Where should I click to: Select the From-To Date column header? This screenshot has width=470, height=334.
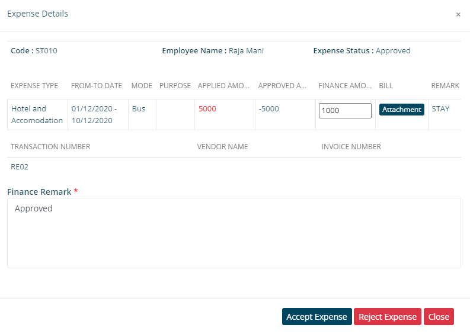[x=97, y=86]
